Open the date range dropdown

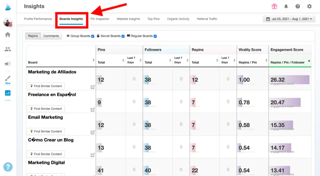coord(289,19)
